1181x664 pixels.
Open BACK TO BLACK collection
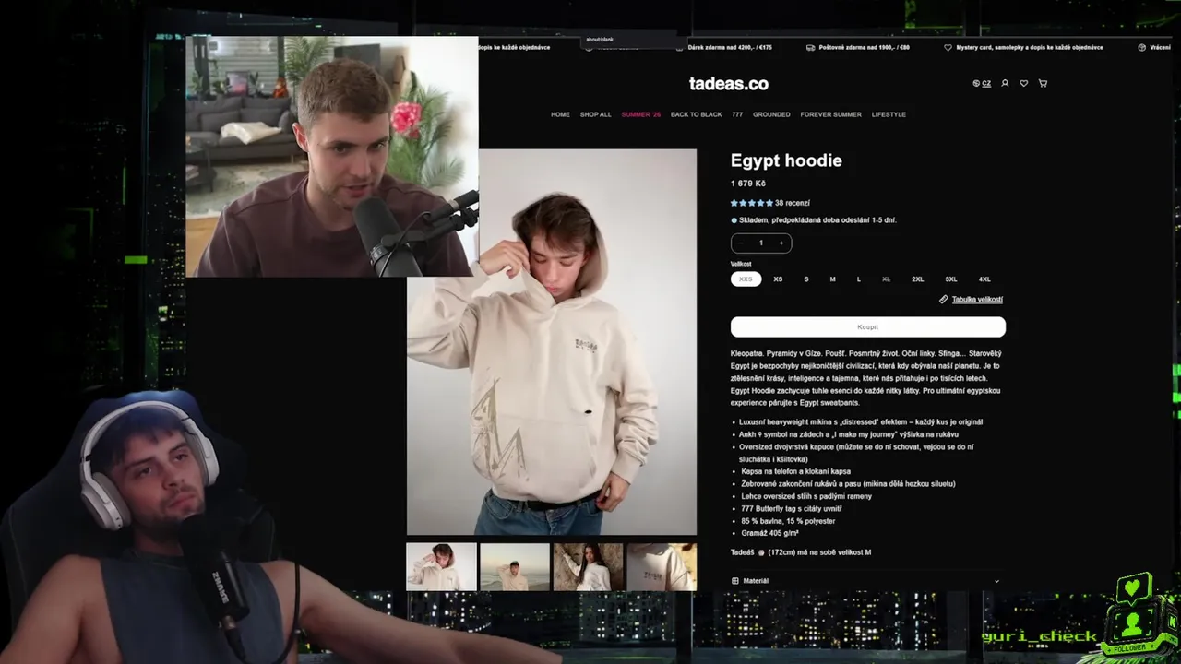tap(697, 114)
